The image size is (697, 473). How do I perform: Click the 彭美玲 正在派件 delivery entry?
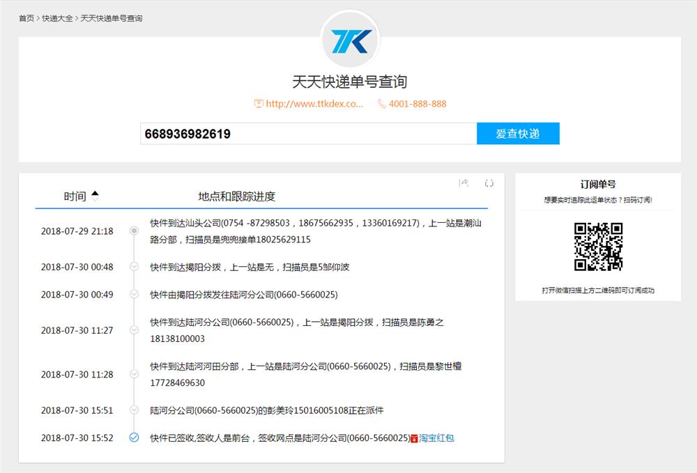point(267,410)
